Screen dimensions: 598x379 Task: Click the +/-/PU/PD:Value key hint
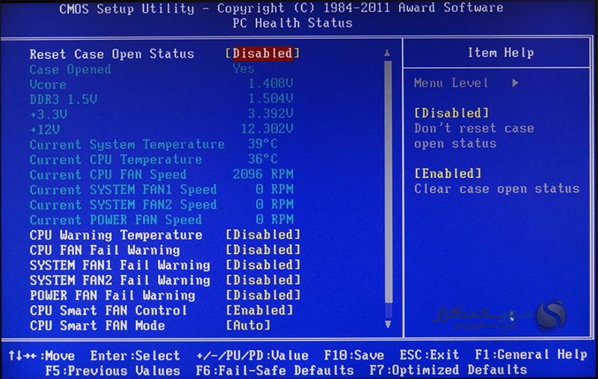point(252,355)
